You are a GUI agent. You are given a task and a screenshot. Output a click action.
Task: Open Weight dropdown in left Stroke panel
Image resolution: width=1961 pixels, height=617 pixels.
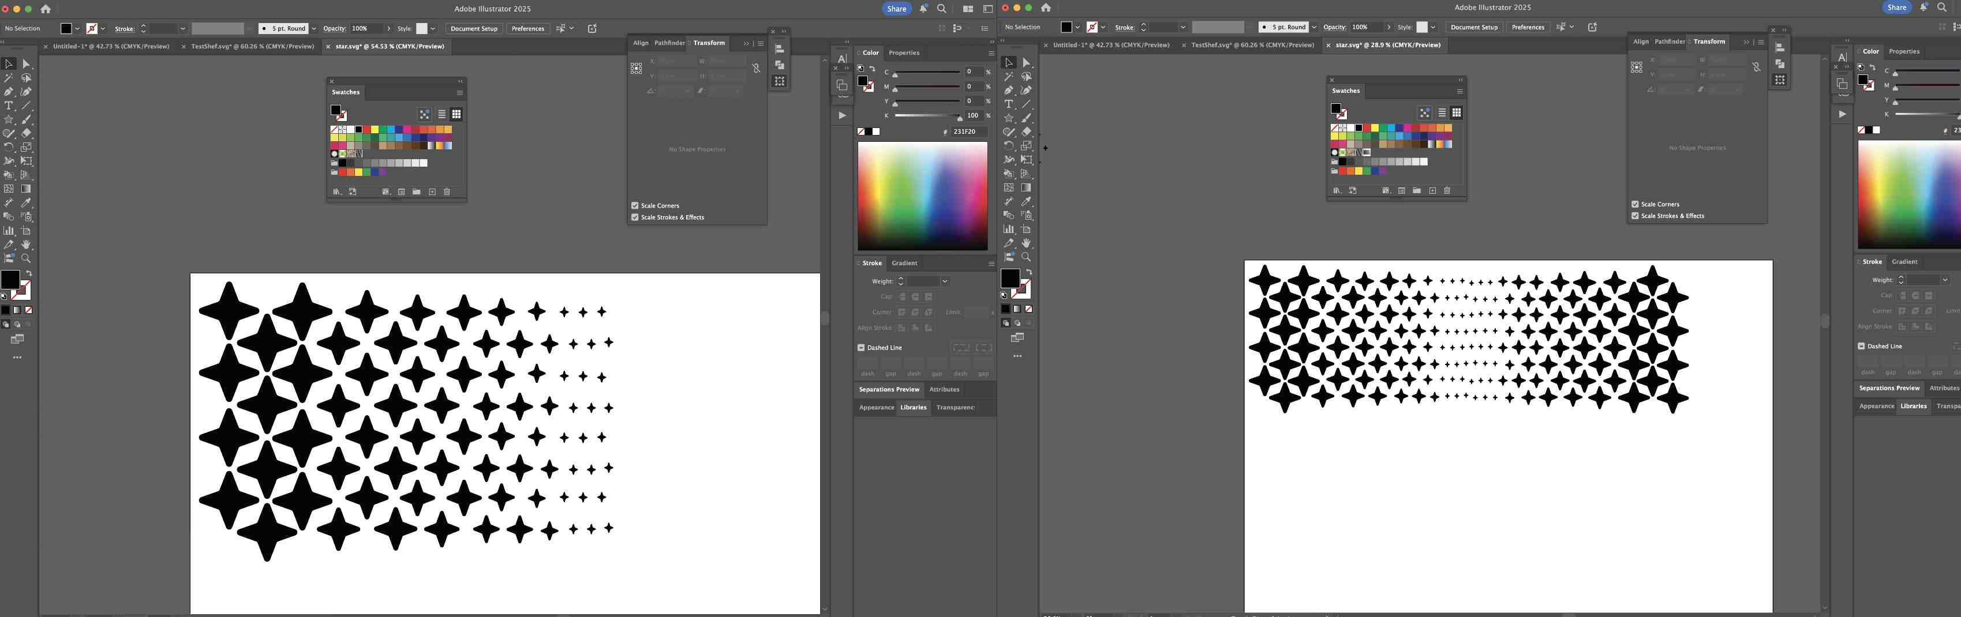[x=945, y=281]
